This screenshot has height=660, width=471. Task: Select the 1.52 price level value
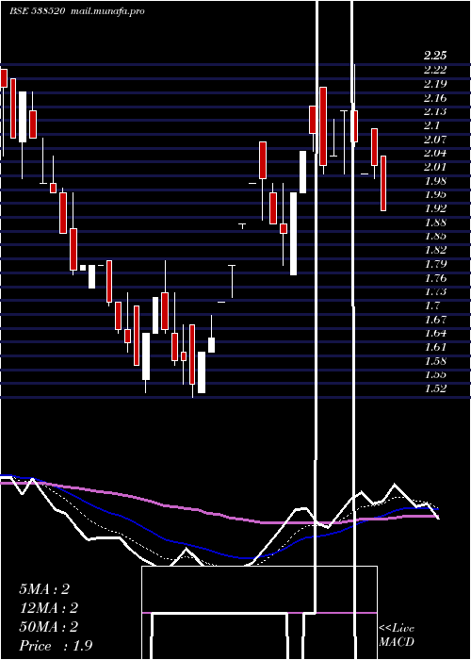tap(435, 388)
